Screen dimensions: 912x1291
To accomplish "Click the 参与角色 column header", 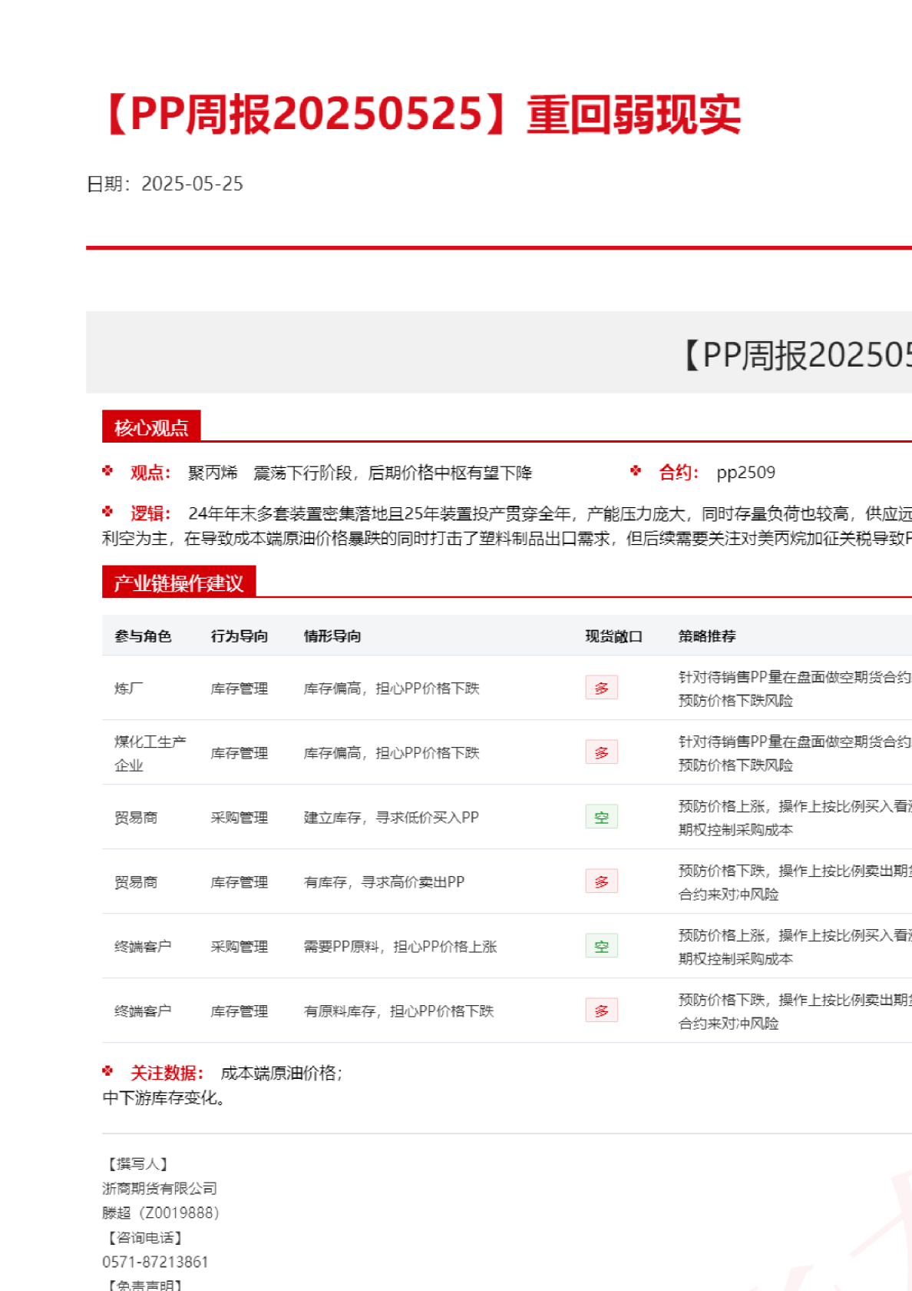I will click(143, 636).
